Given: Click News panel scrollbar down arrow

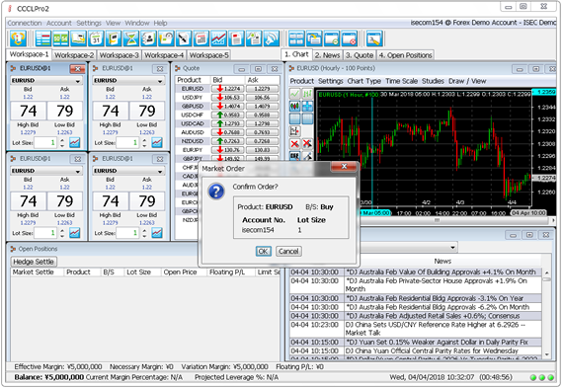Looking at the screenshot, I should pyautogui.click(x=546, y=354).
